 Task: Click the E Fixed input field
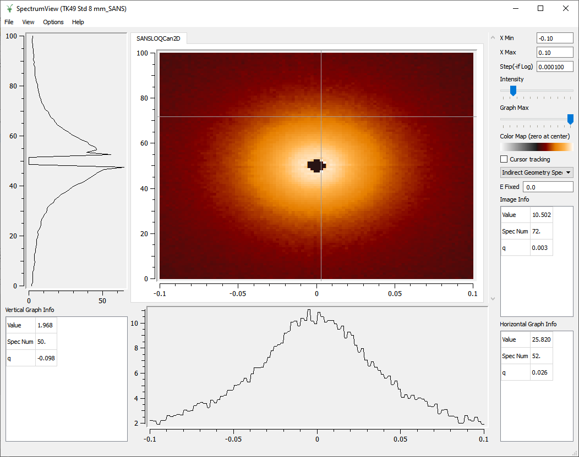548,186
